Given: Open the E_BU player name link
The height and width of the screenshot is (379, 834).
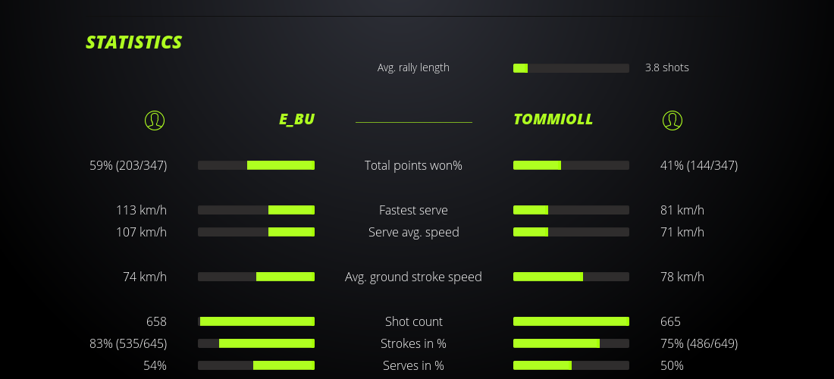Looking at the screenshot, I should tap(296, 119).
